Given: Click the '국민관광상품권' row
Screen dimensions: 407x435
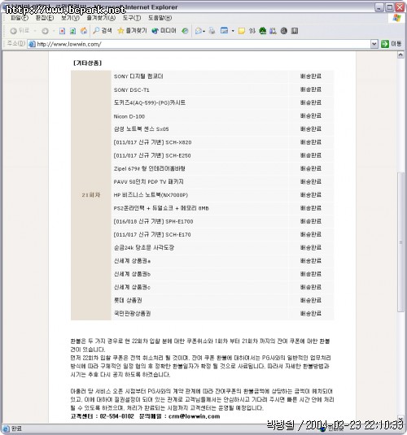Looking at the screenshot, I should click(x=222, y=314).
